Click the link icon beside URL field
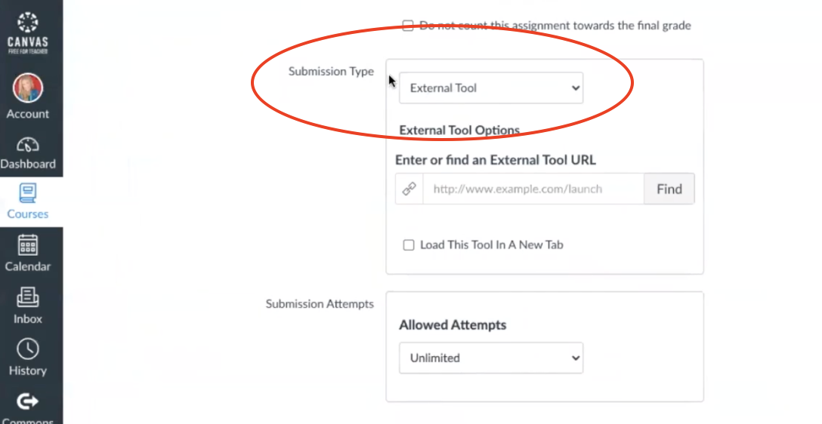The image size is (822, 424). [409, 189]
